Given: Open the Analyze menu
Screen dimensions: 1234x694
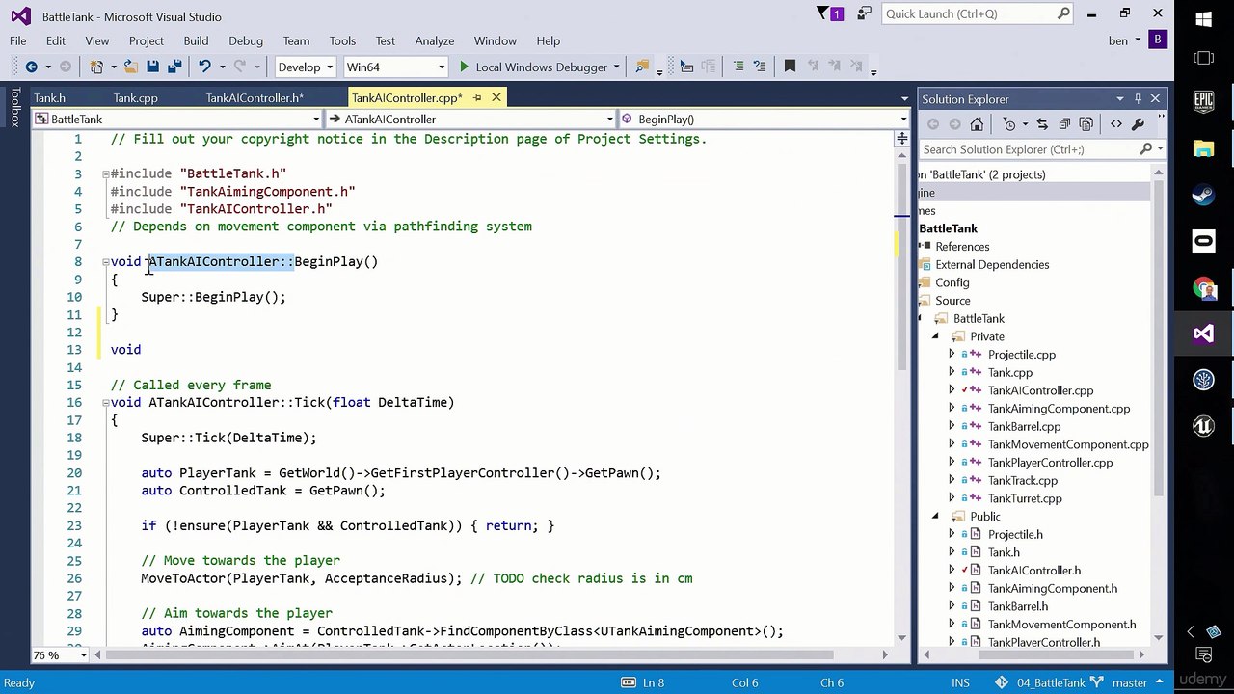Looking at the screenshot, I should 435,40.
